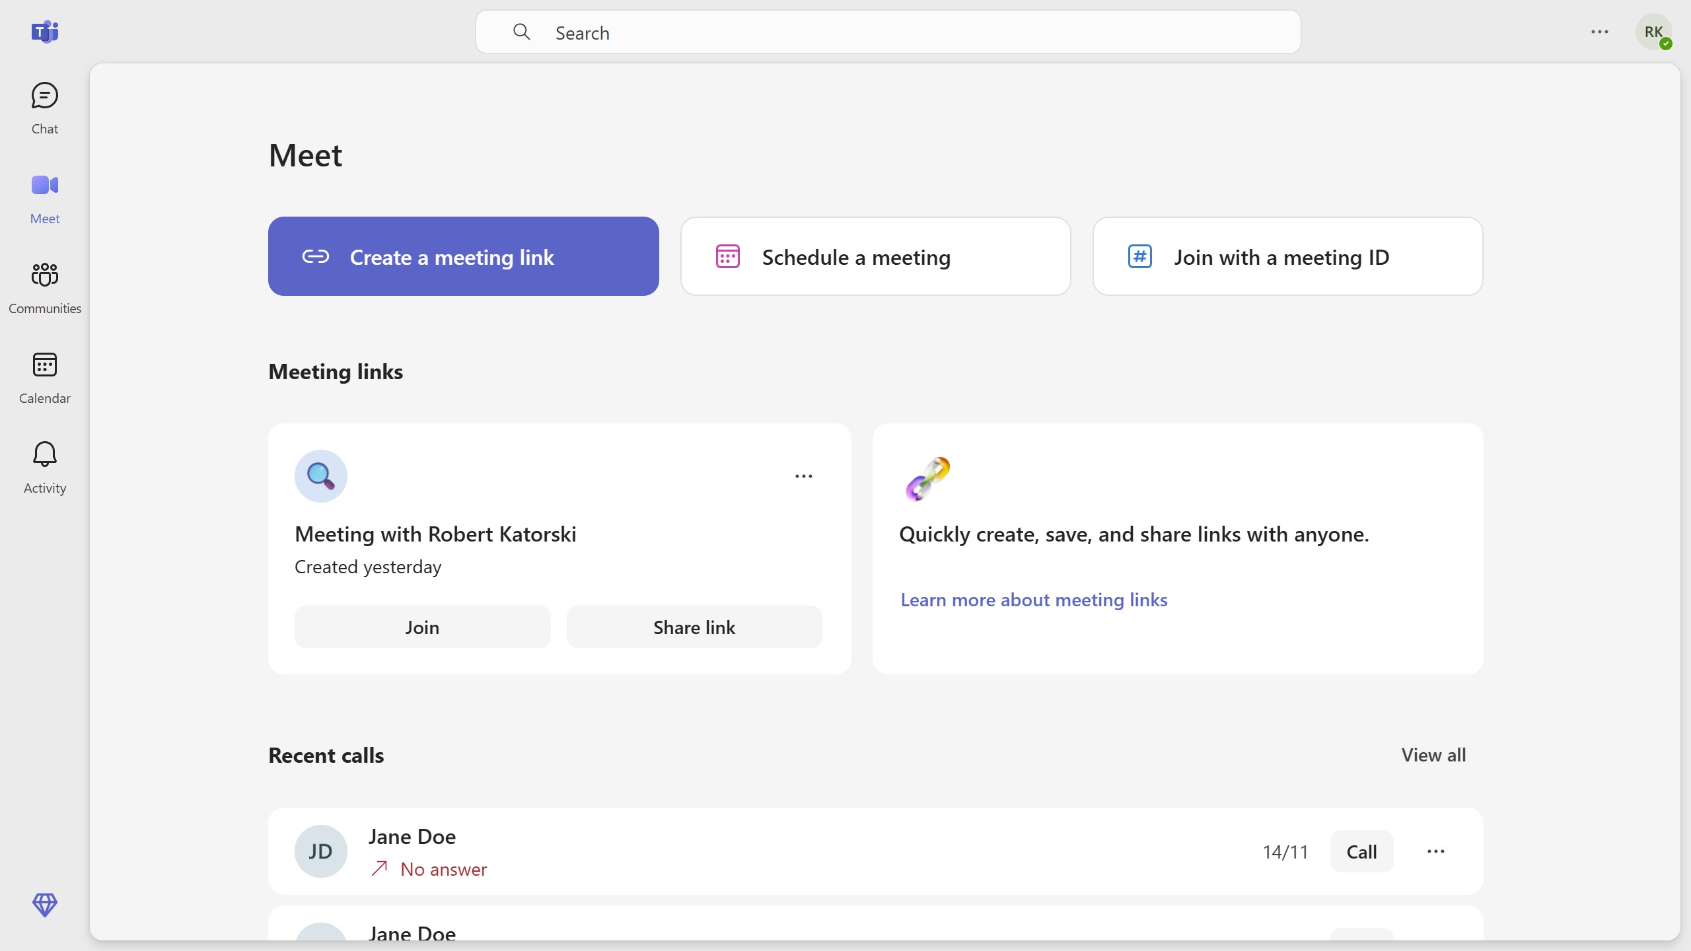The image size is (1691, 951).
Task: View all recent calls
Action: pyautogui.click(x=1433, y=754)
